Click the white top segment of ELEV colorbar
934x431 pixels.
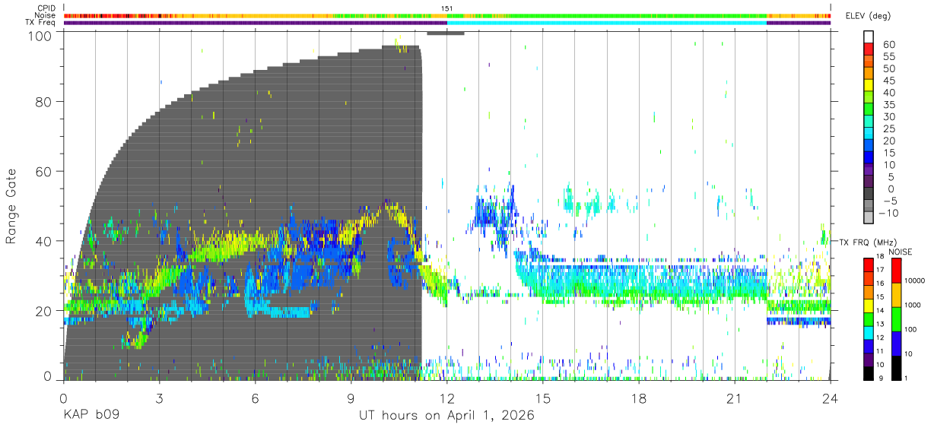point(869,36)
